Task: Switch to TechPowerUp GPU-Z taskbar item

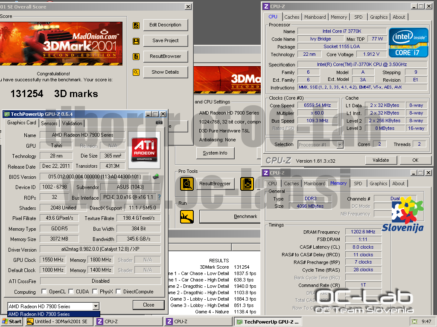Action: point(268,322)
